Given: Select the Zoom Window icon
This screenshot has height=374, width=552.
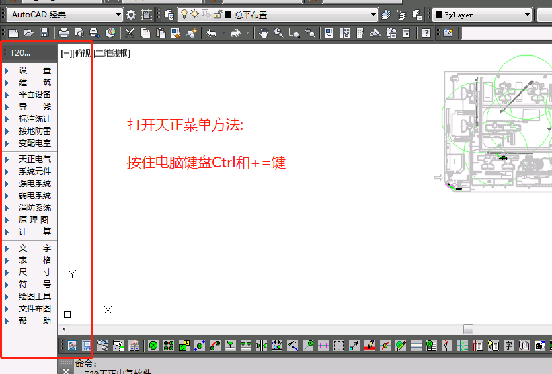Looking at the screenshot, I should pyautogui.click(x=294, y=33).
